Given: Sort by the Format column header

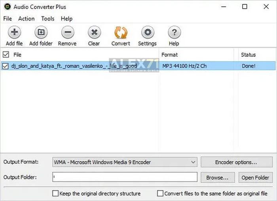Looking at the screenshot, I should tap(169, 54).
